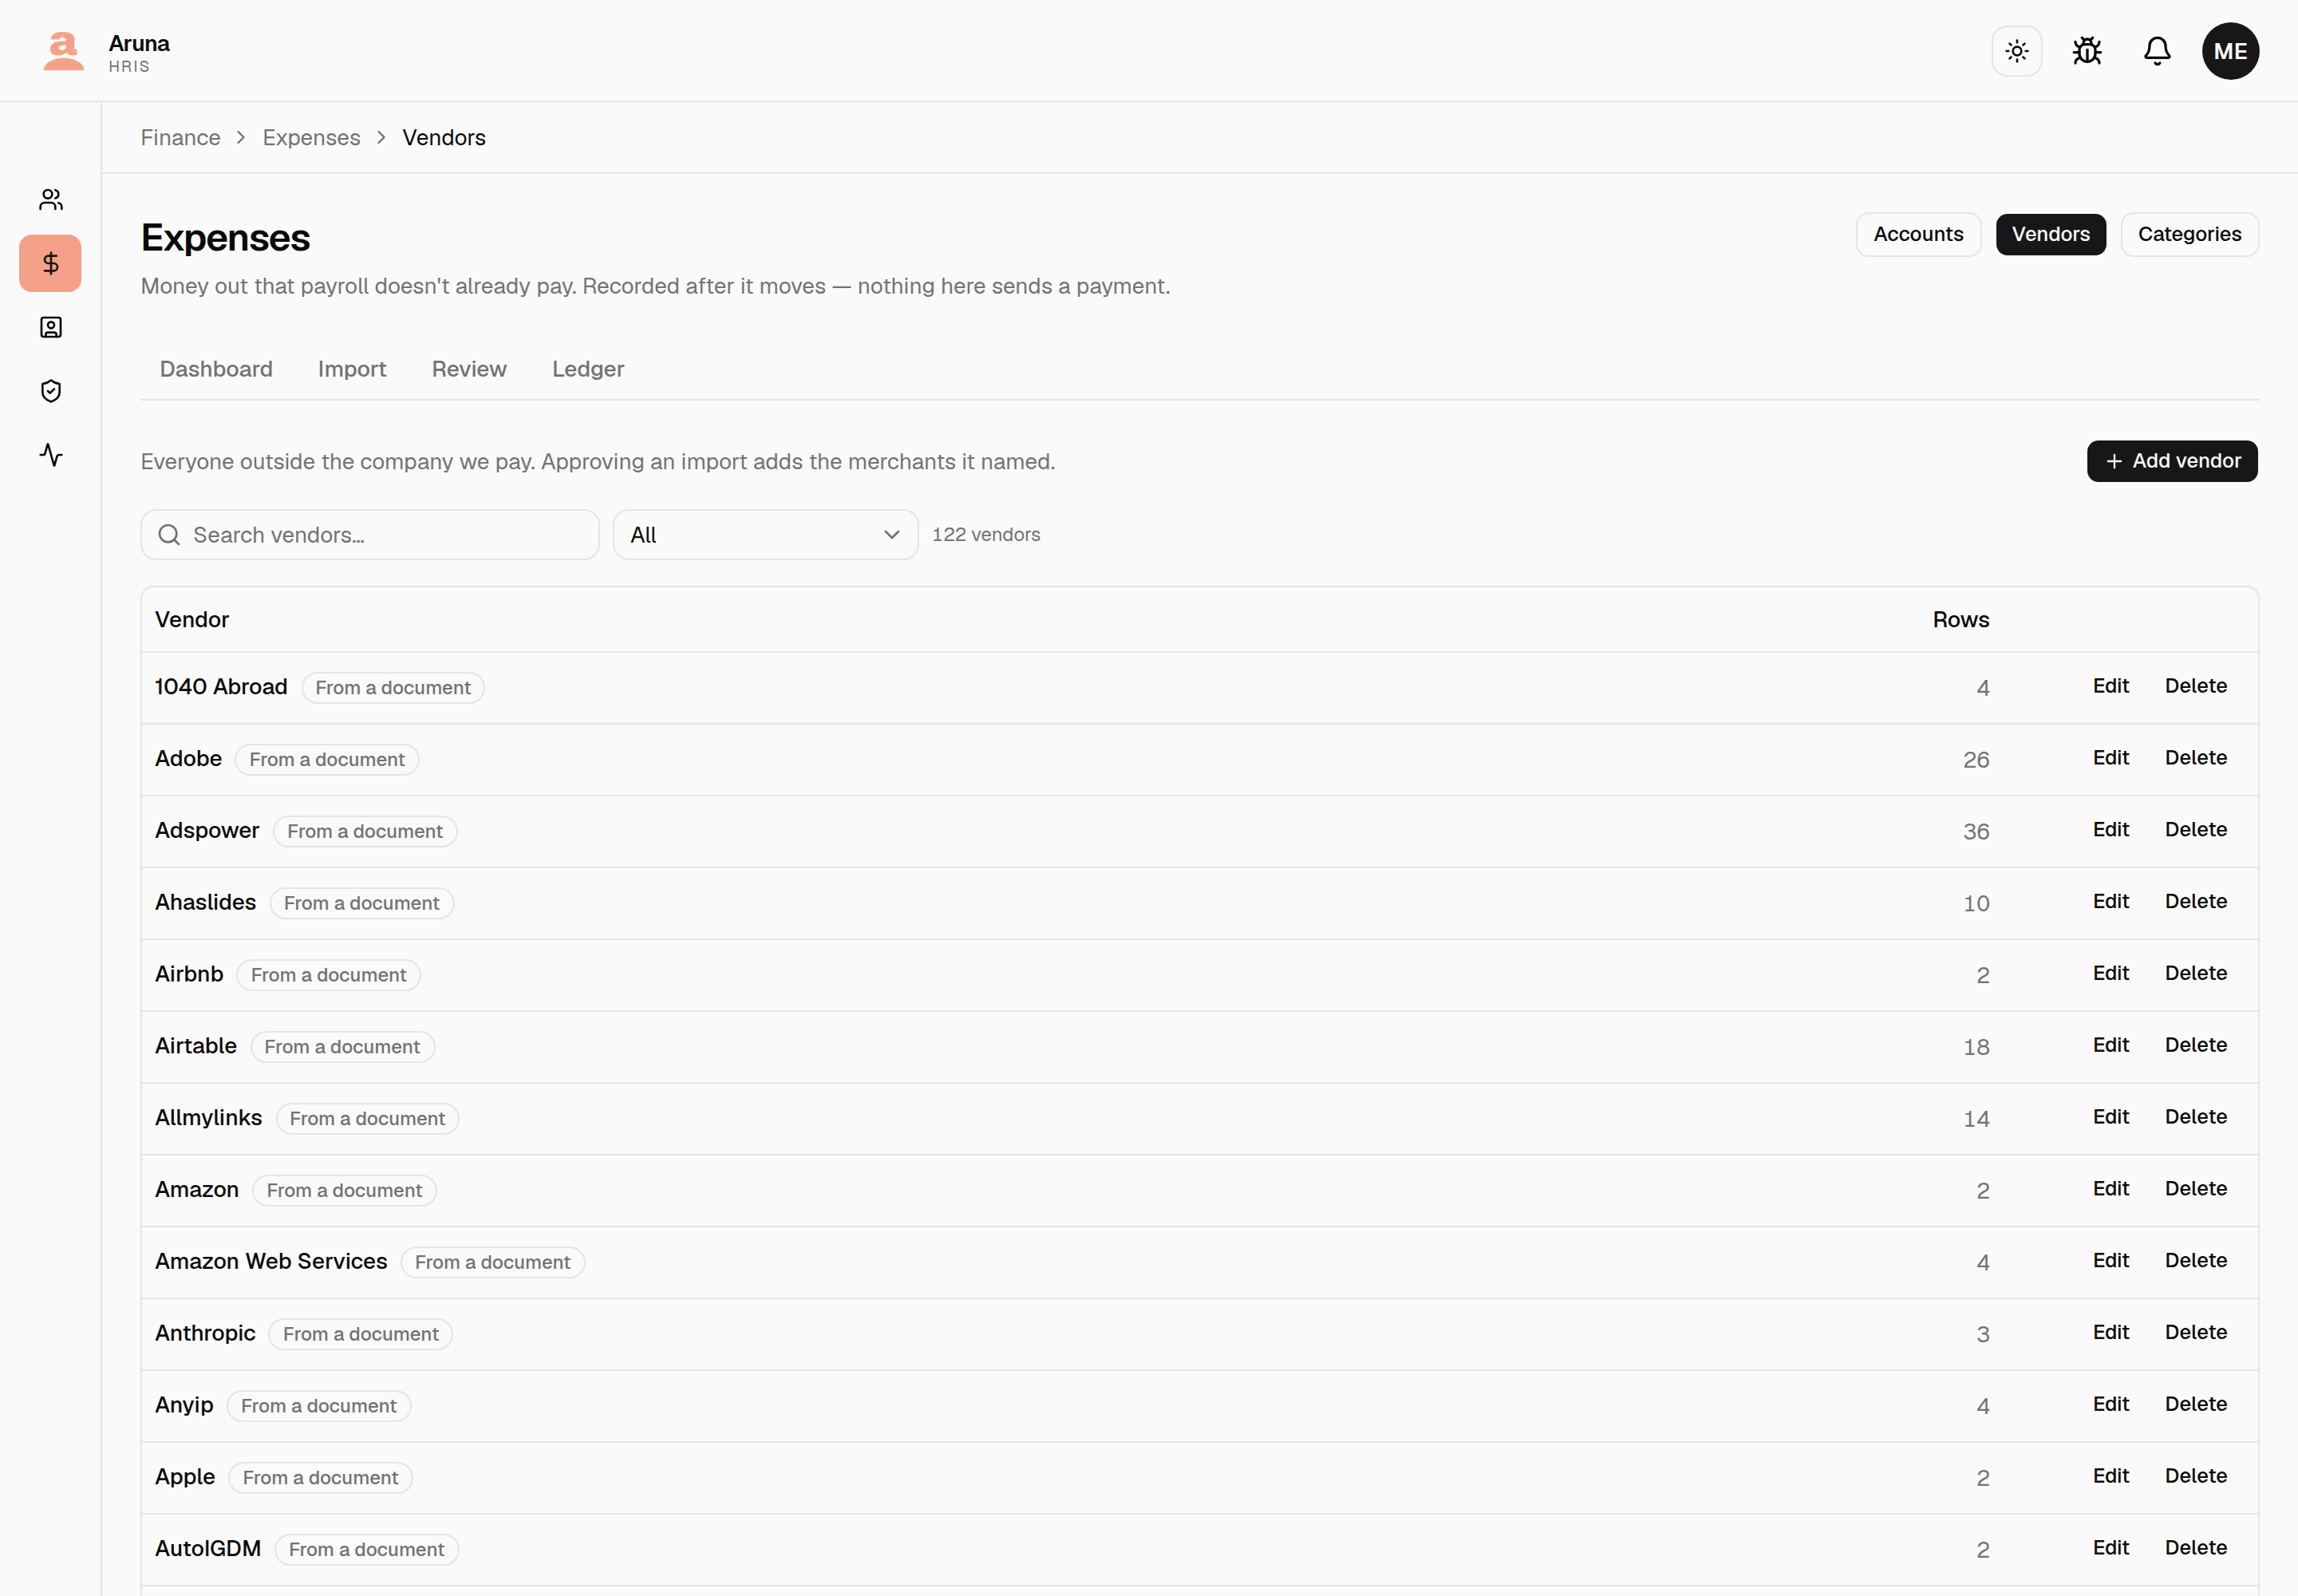
Task: Open the shield check sidebar icon
Action: (51, 391)
